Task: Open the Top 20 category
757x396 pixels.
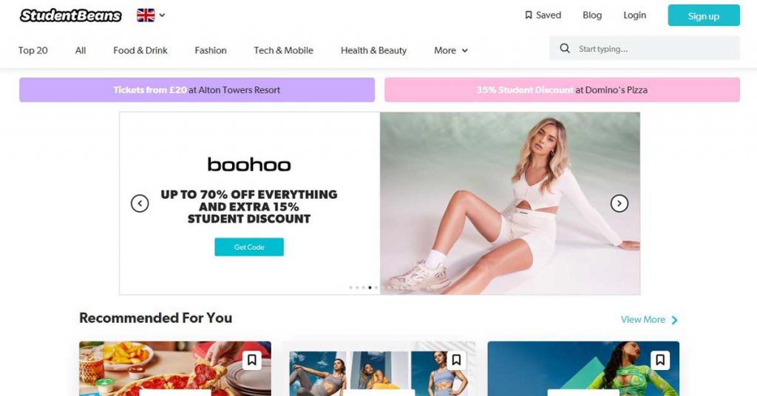Action: point(33,50)
